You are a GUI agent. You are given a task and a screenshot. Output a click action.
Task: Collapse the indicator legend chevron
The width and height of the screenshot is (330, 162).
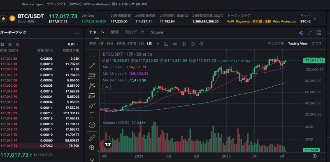click(x=107, y=87)
